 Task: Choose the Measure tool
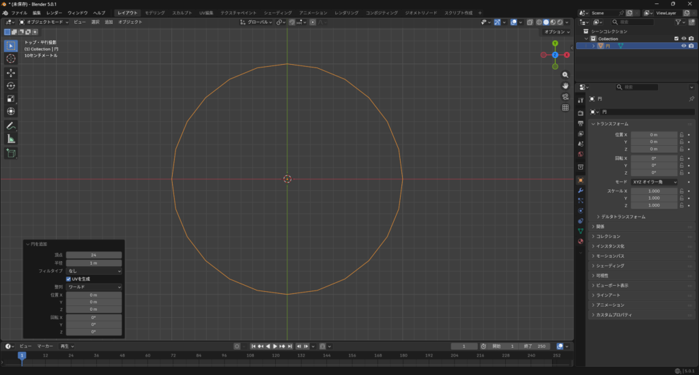[x=11, y=138]
